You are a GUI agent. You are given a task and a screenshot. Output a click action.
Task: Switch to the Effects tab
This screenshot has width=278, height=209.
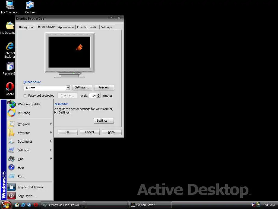(x=82, y=27)
